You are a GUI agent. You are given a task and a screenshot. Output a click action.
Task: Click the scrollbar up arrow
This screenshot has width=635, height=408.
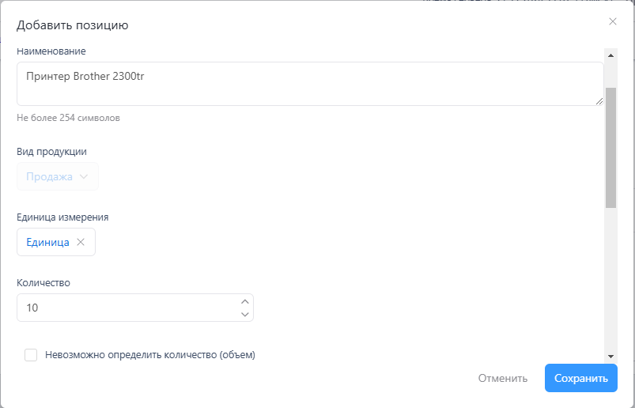click(x=610, y=55)
